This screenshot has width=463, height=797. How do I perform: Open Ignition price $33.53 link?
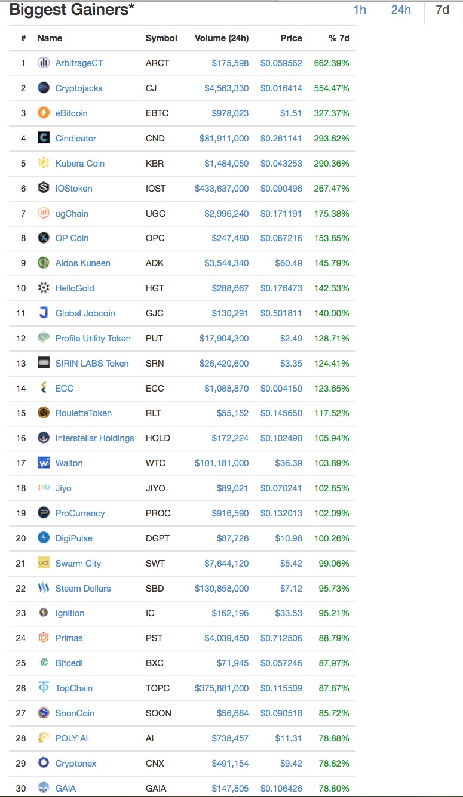coord(288,613)
